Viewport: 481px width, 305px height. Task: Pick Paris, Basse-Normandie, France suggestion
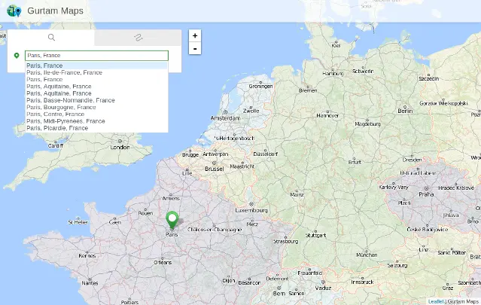(x=96, y=100)
